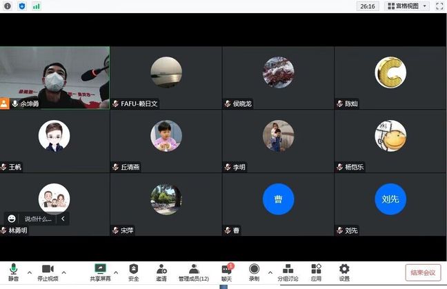Start or stop 录制 recording

tap(254, 271)
